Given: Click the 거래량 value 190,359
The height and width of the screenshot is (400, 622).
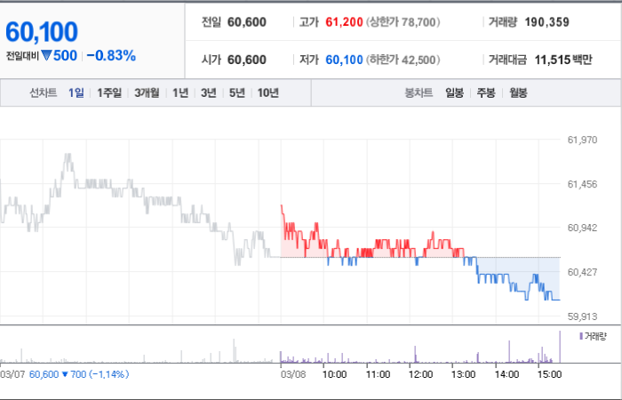Looking at the screenshot, I should point(547,22).
